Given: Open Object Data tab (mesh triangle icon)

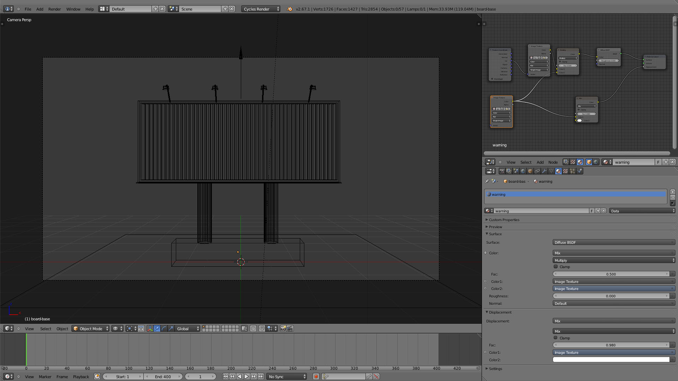Looking at the screenshot, I should pyautogui.click(x=551, y=171).
